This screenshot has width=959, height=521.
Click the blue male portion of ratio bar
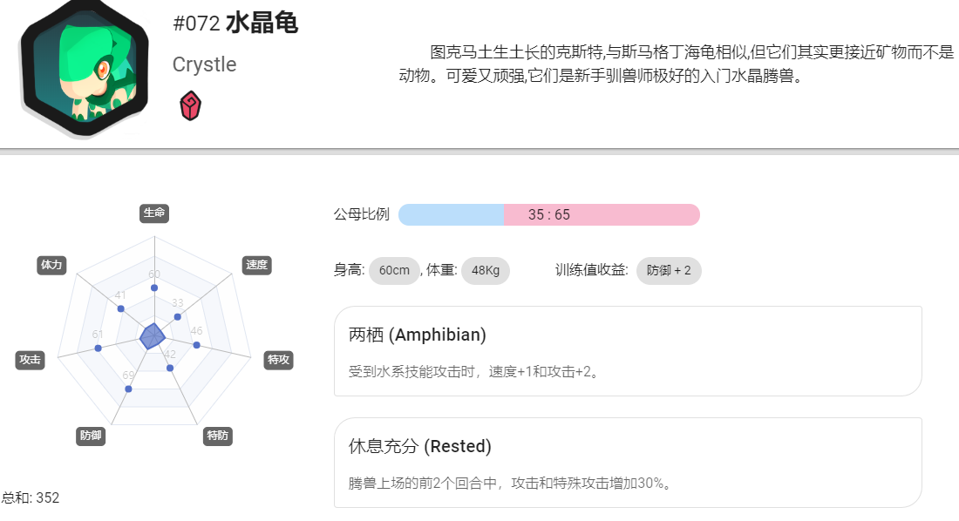click(452, 214)
